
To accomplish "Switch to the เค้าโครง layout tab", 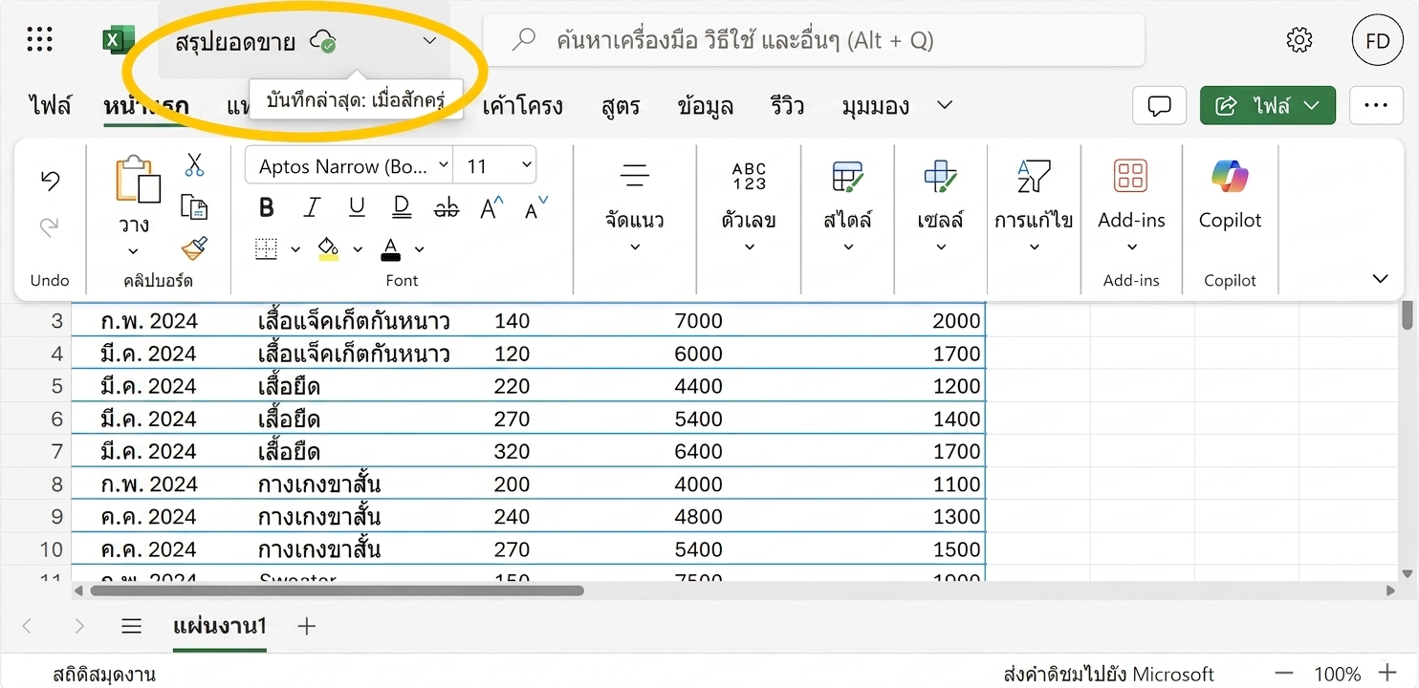I will 522,106.
